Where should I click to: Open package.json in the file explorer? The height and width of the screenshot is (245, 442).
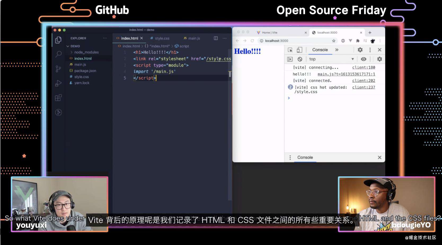85,71
